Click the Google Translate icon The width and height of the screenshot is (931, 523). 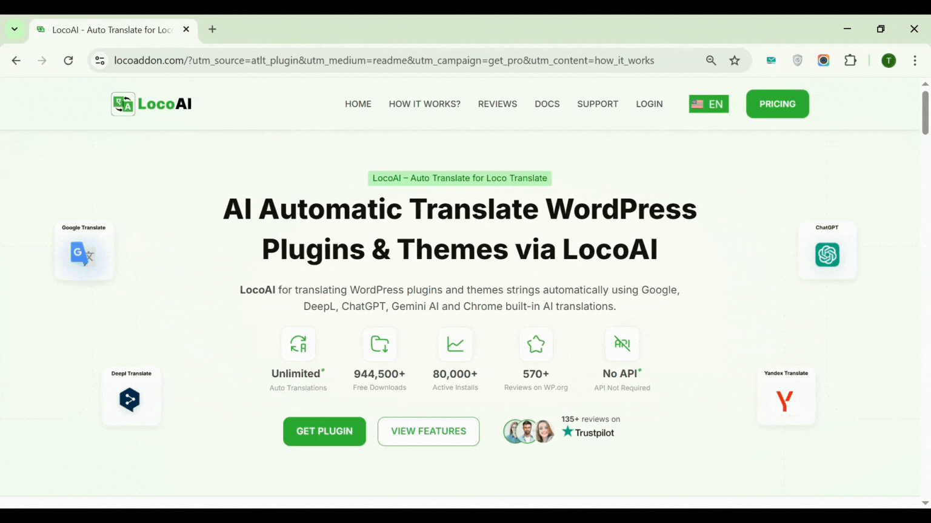click(84, 254)
